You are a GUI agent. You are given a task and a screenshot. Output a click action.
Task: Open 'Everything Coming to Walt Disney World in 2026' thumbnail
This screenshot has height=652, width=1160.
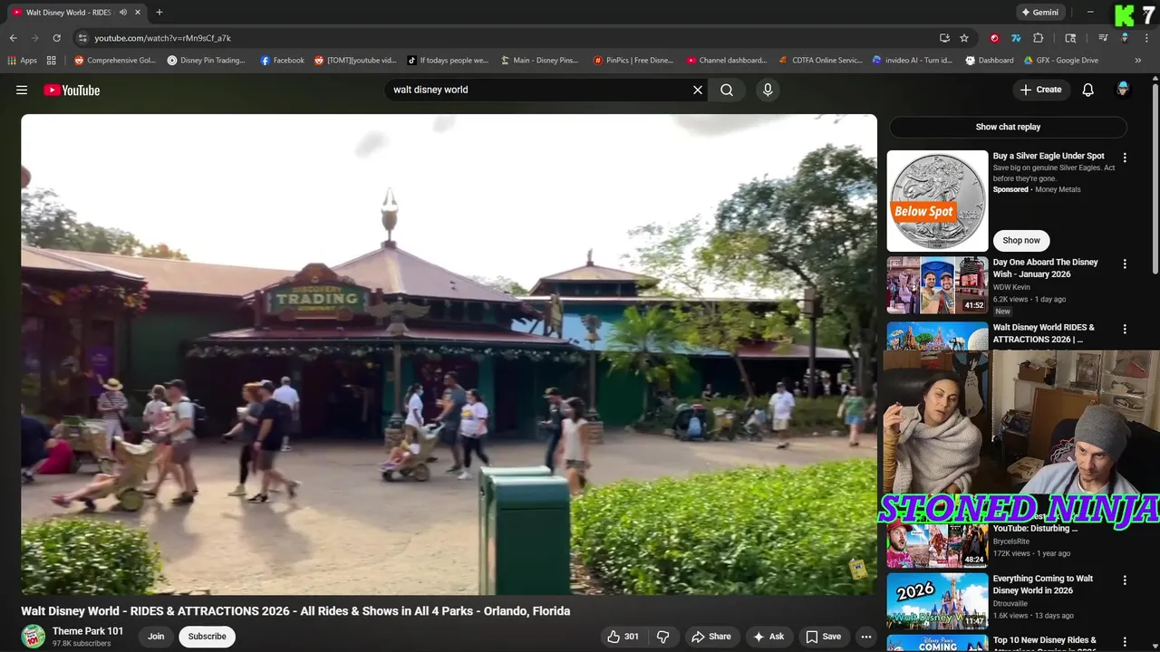(937, 601)
